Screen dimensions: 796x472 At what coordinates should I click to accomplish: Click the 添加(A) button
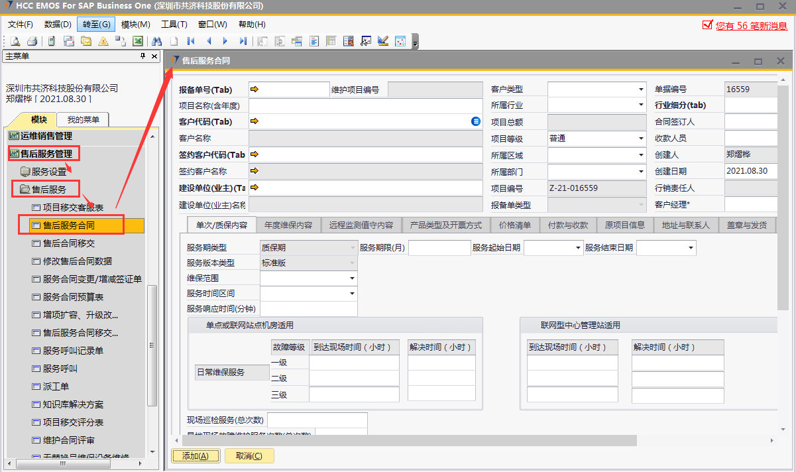[x=196, y=456]
